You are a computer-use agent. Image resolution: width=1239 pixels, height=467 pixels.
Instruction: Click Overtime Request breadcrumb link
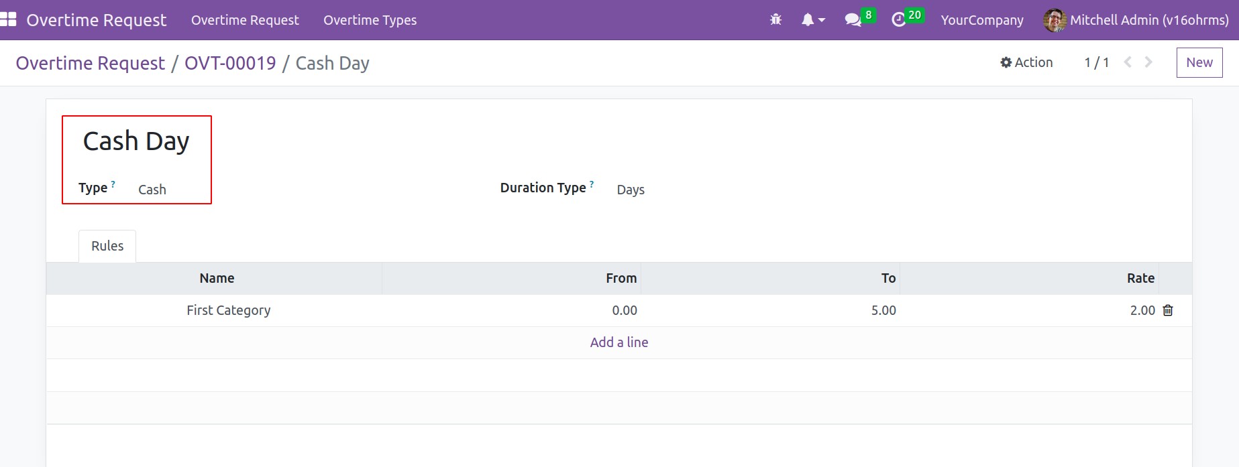(x=90, y=63)
